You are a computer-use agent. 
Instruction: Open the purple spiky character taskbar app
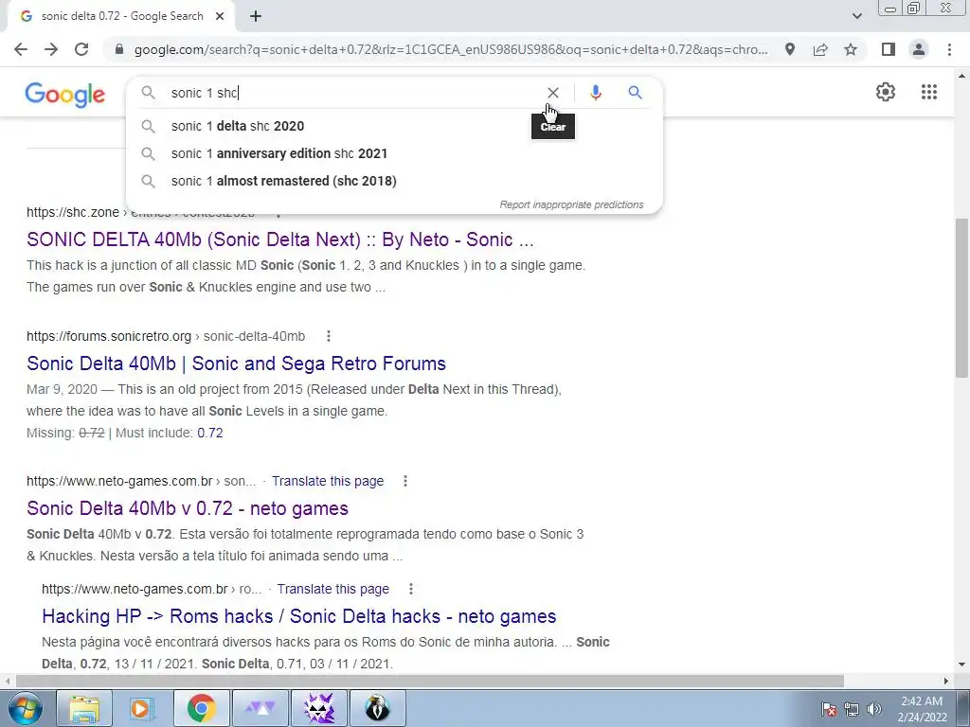(319, 708)
